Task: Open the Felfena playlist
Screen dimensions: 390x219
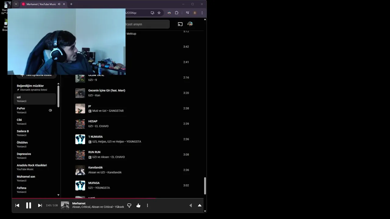Action: [x=35, y=190]
